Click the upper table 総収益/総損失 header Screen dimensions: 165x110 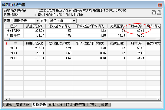click(x=59, y=26)
